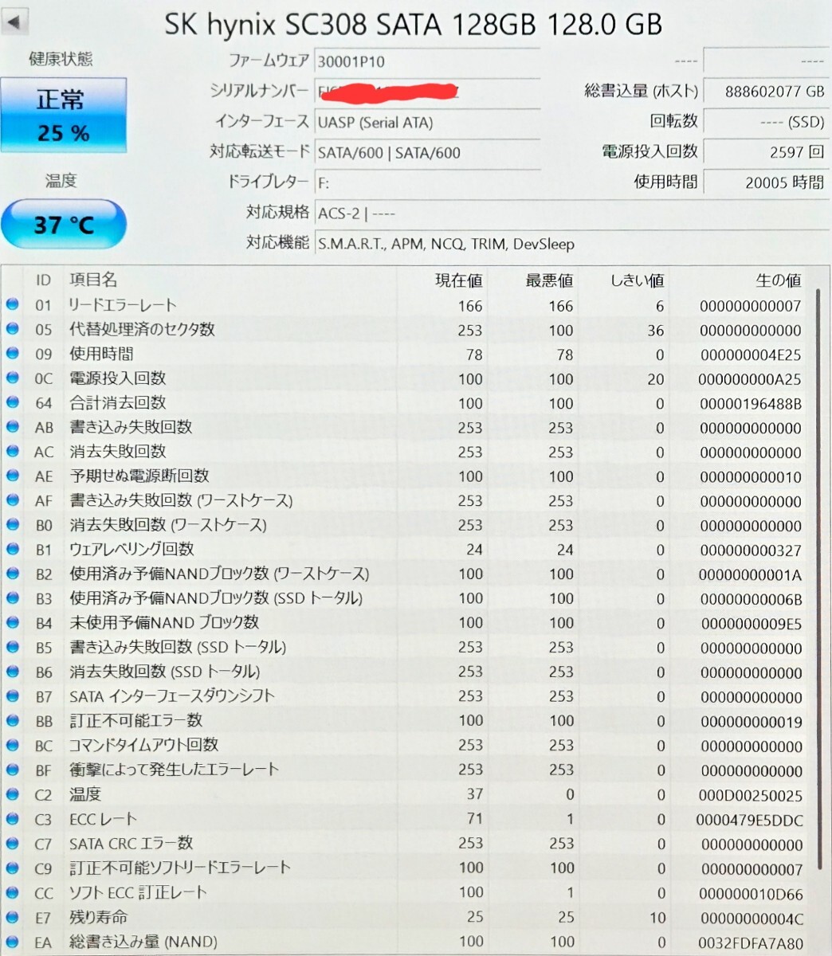Viewport: 832px width, 956px height.
Task: Click the しきい値 column header
Action: 637,280
